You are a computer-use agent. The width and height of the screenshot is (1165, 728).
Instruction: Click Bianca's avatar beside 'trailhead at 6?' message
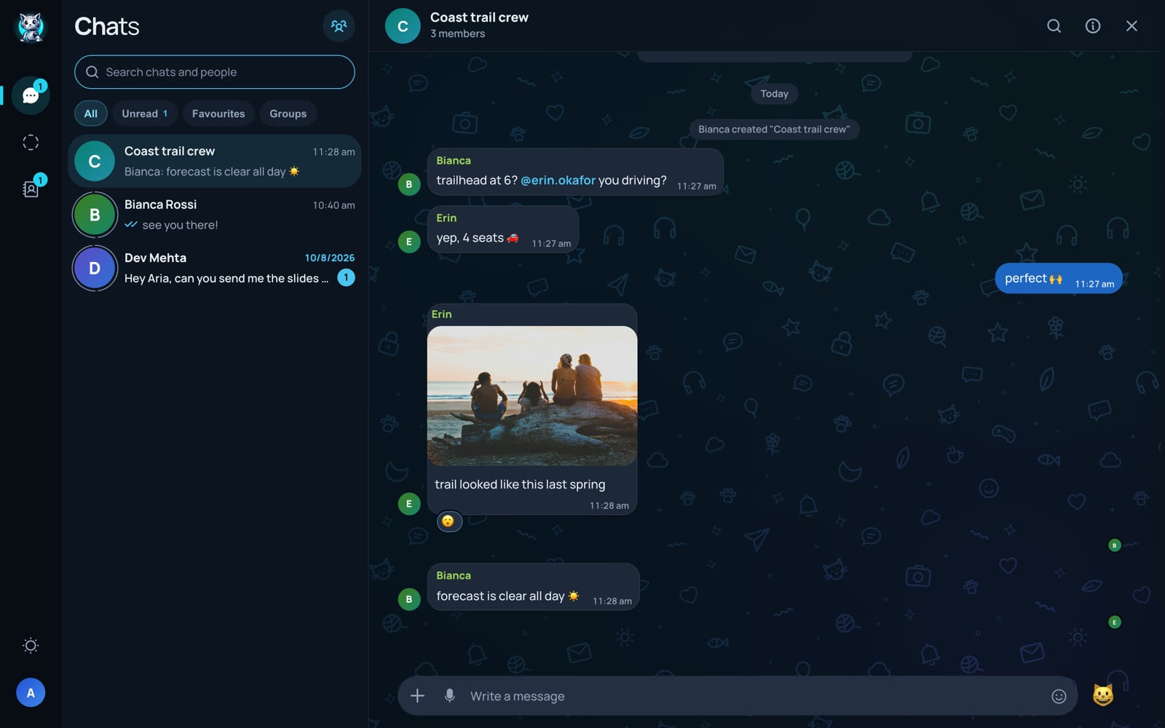[x=409, y=184]
